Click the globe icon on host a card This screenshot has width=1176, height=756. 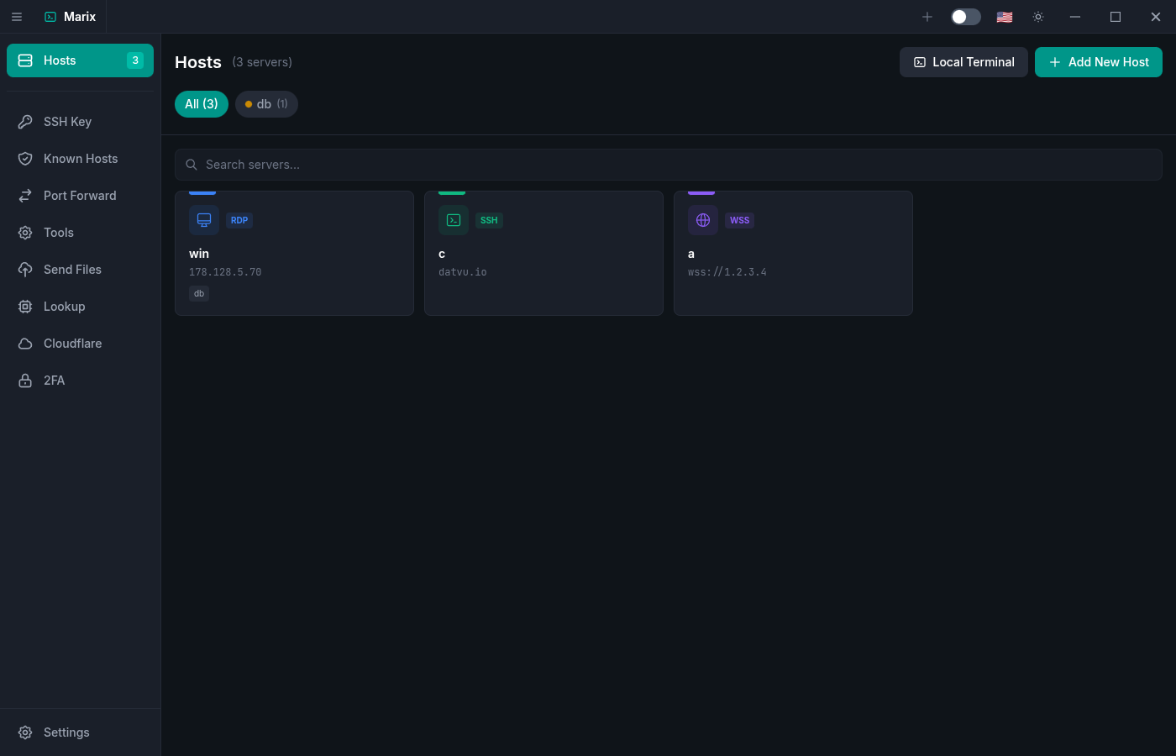point(702,219)
